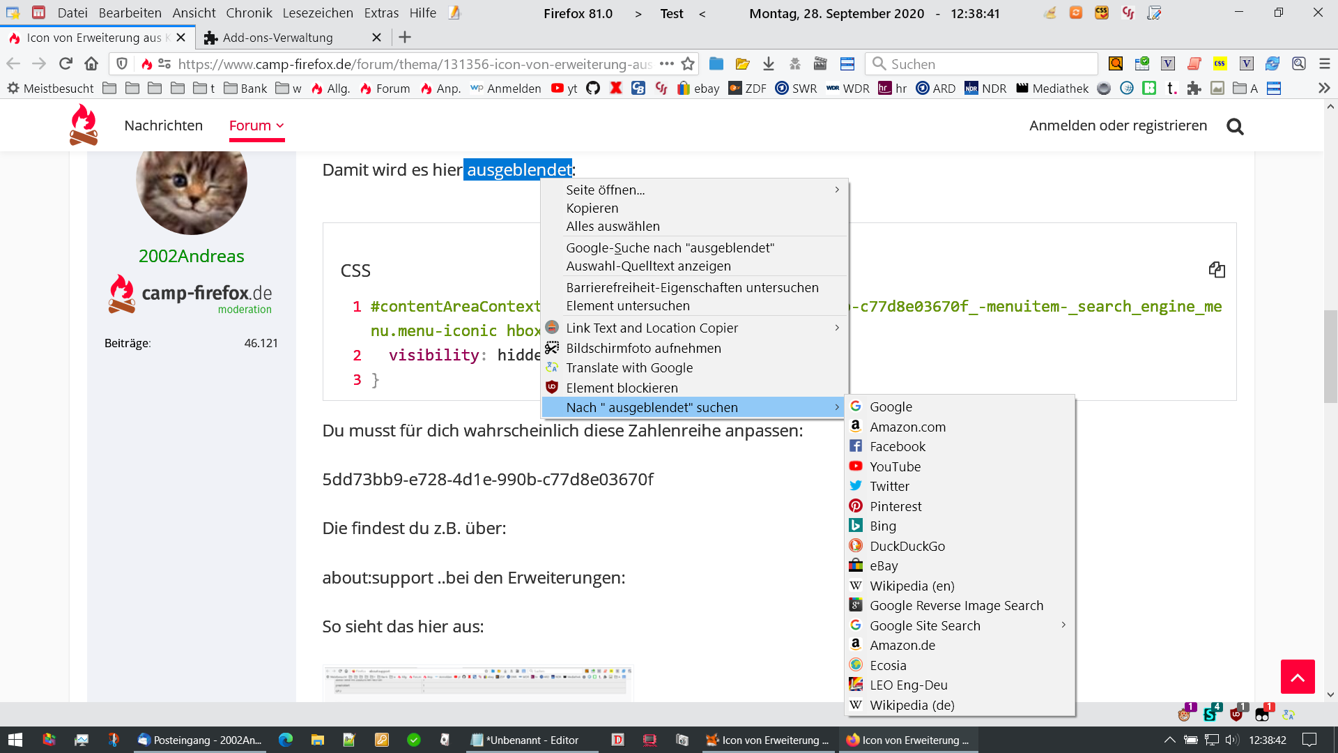Click the tracking protection shield icon
Image resolution: width=1338 pixels, height=753 pixels.
(122, 64)
